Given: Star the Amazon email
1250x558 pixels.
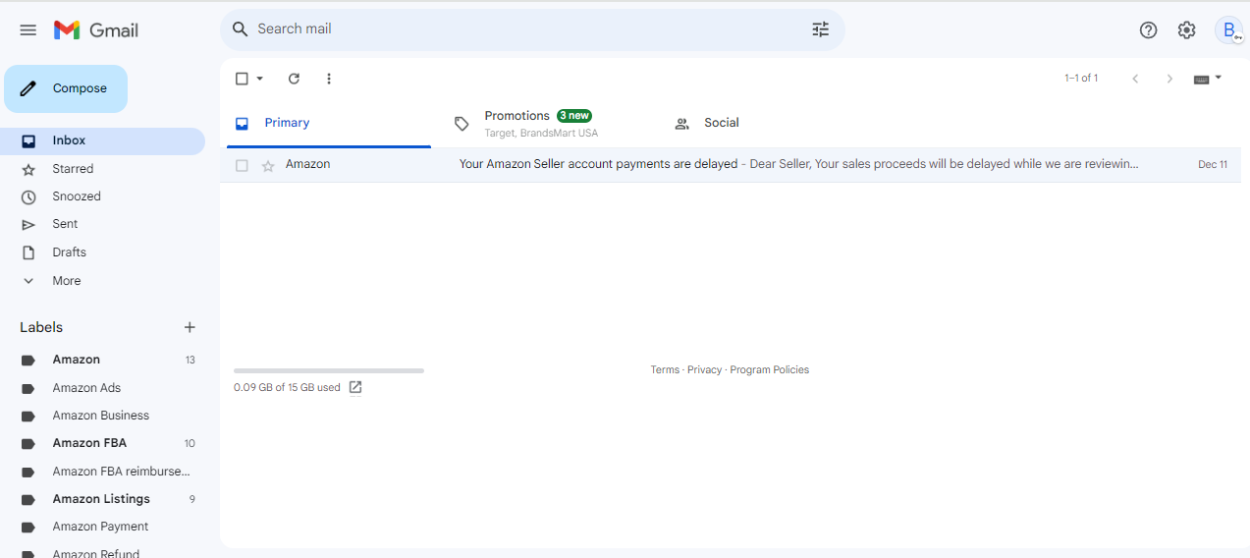Looking at the screenshot, I should (268, 165).
